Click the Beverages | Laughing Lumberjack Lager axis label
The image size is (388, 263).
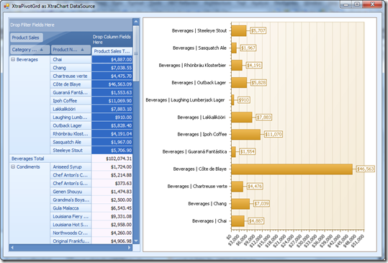tap(185, 100)
